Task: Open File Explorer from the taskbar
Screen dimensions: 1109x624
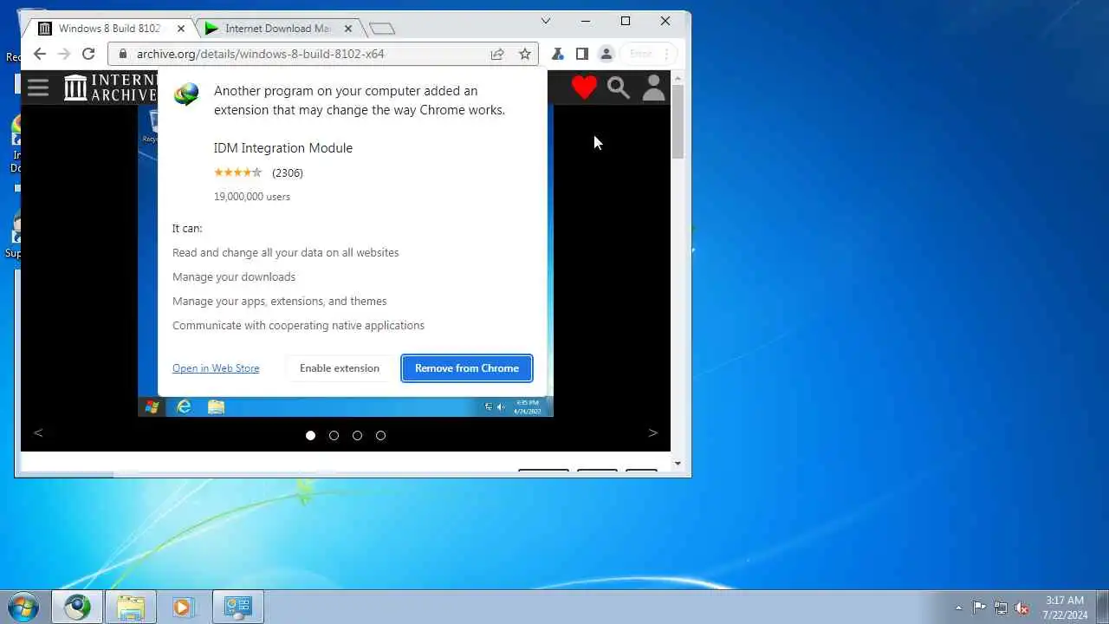Action: pos(131,607)
